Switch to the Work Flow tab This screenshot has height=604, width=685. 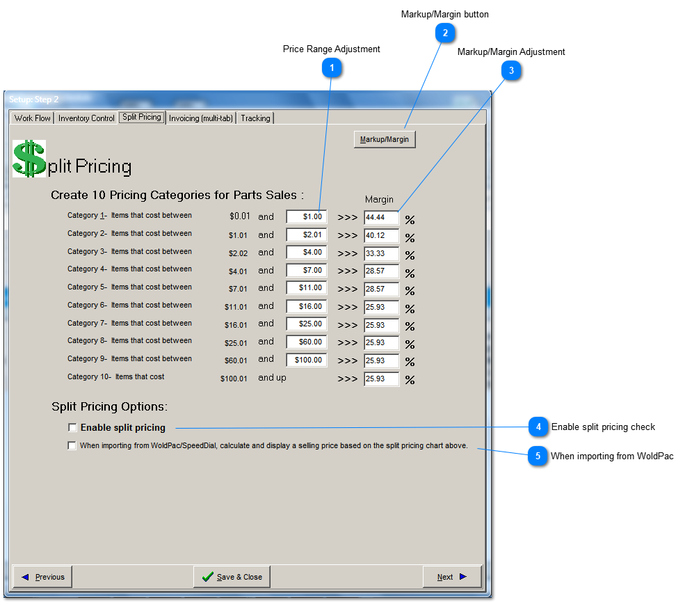pyautogui.click(x=32, y=118)
